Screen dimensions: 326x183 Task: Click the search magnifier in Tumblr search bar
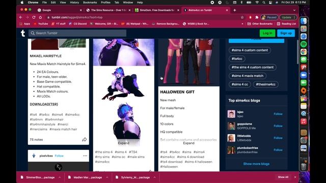(x=33, y=33)
